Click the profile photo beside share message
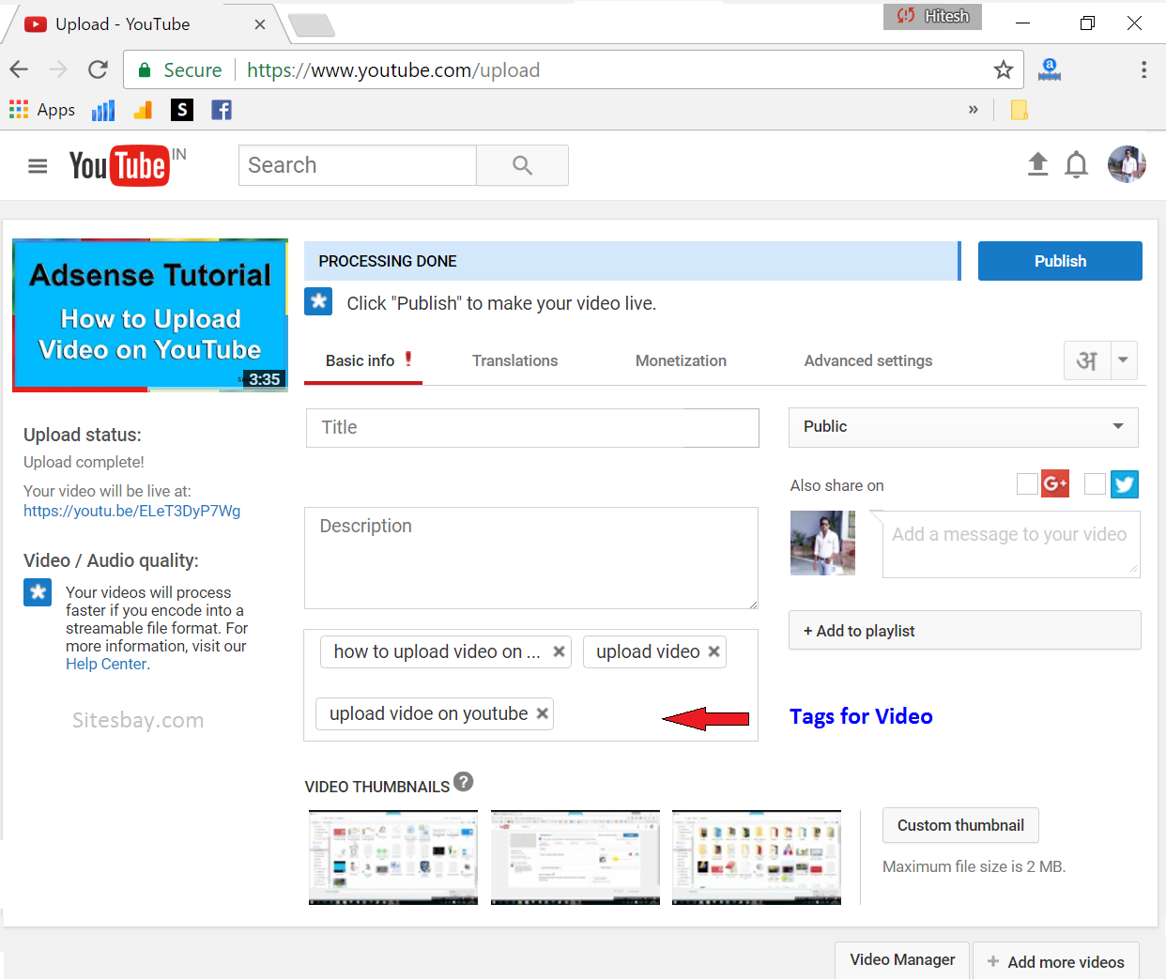 coord(822,543)
